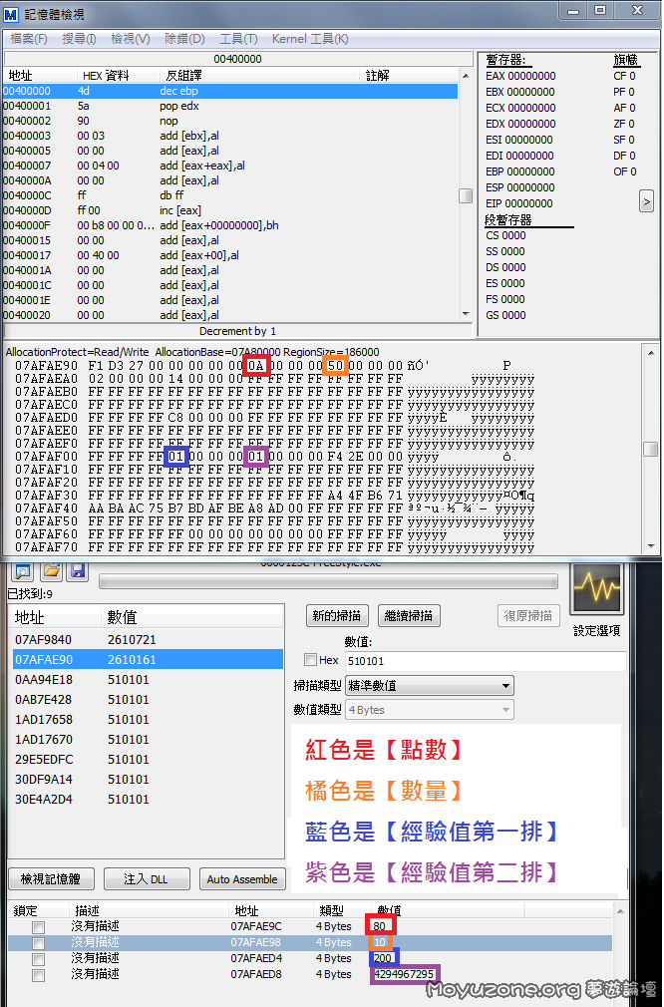Select scan result address 1AD17670
This screenshot has height=1007, width=664.
(x=148, y=739)
